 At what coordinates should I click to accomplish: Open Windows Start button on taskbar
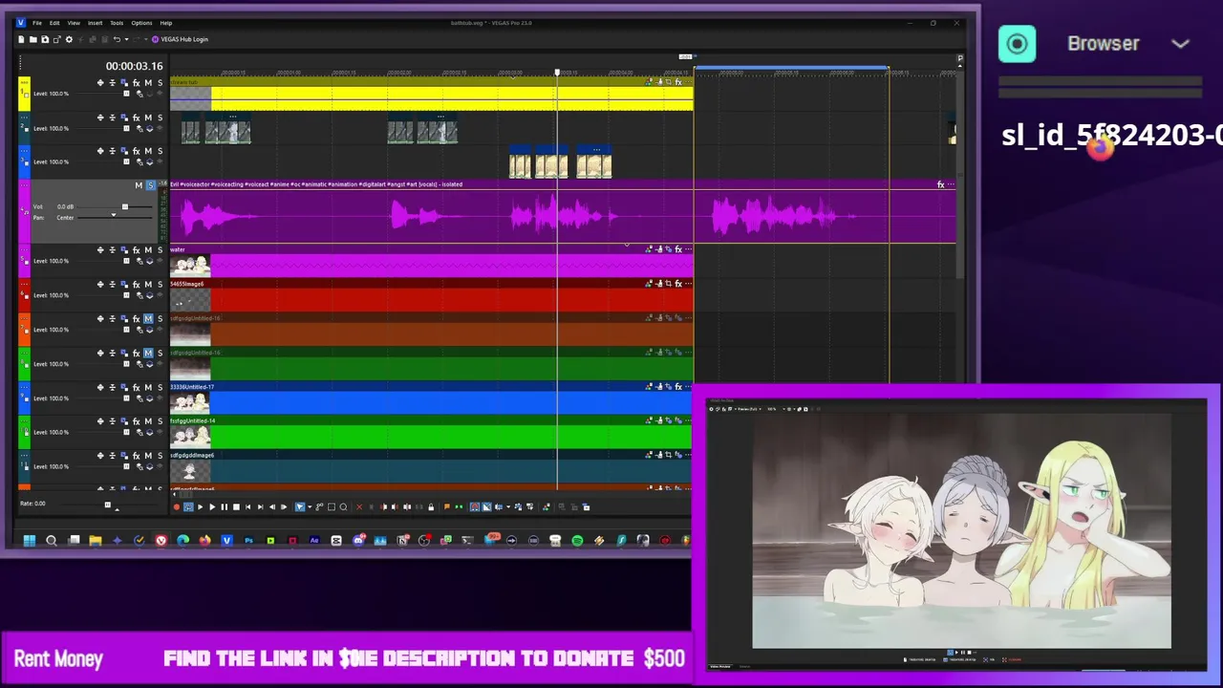29,541
